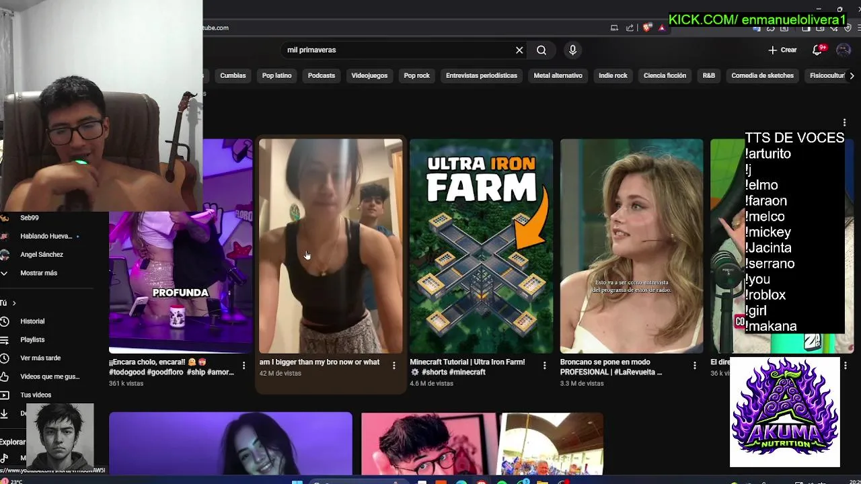Start voice search with the microphone icon

click(572, 50)
